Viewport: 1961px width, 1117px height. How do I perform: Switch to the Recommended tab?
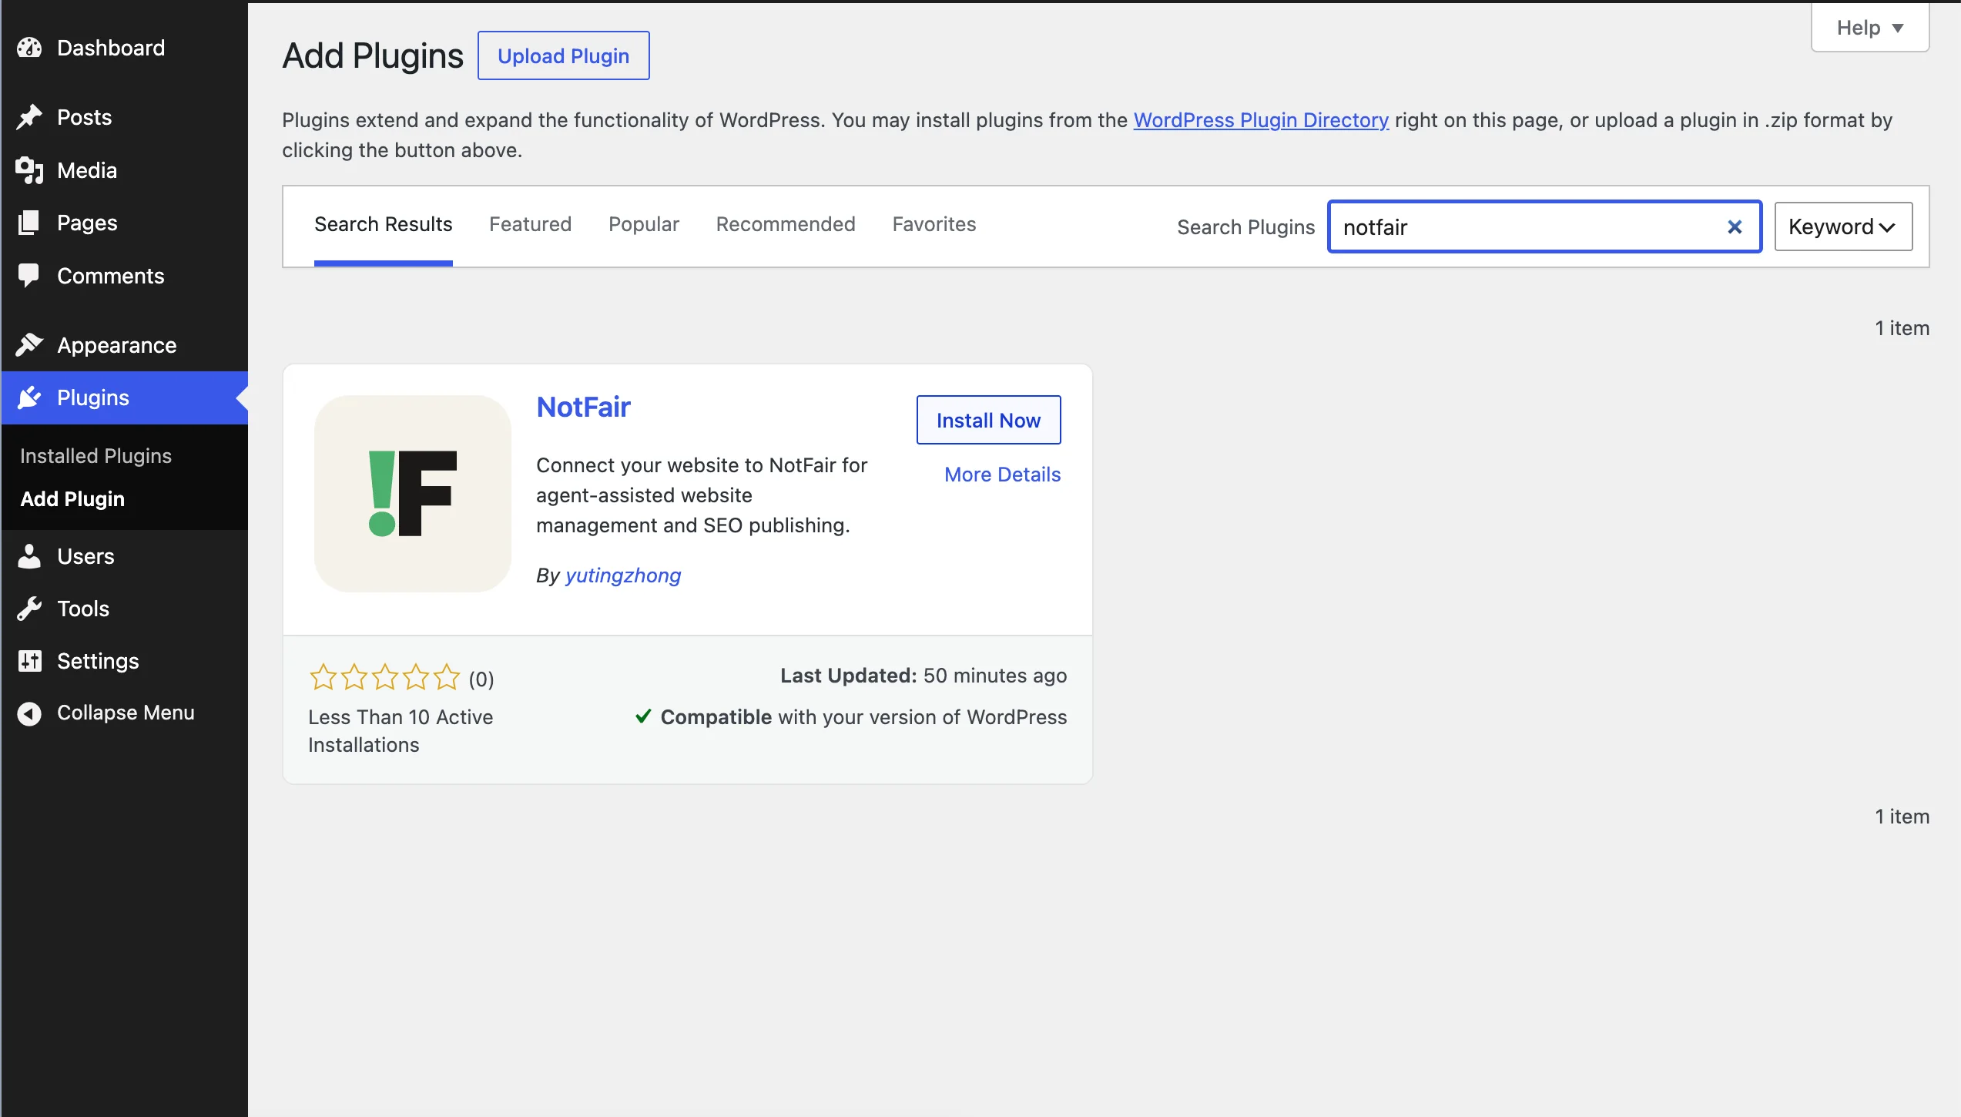pos(786,224)
